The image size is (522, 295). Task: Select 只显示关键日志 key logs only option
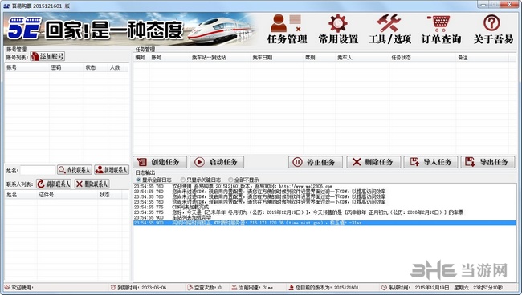[201, 180]
